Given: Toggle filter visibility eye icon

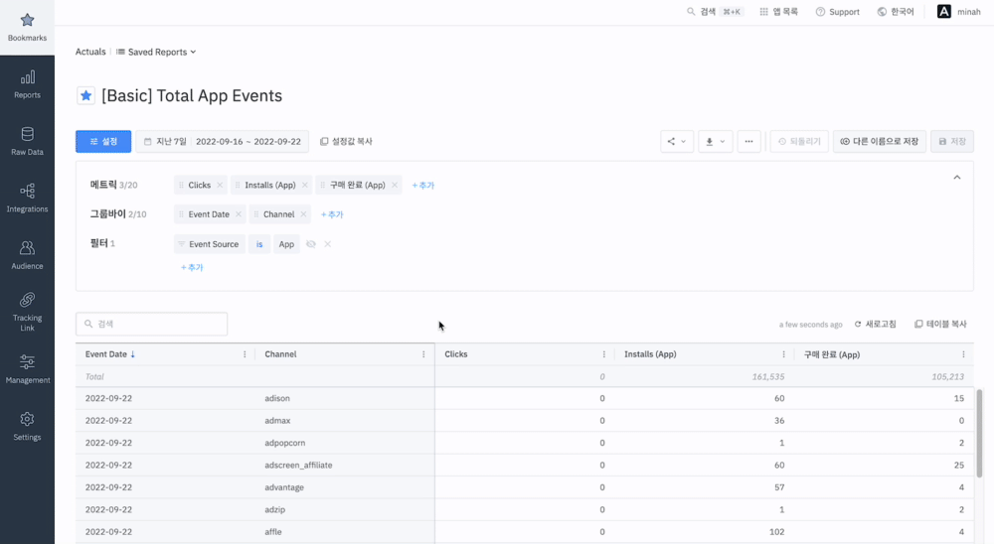Looking at the screenshot, I should [310, 244].
